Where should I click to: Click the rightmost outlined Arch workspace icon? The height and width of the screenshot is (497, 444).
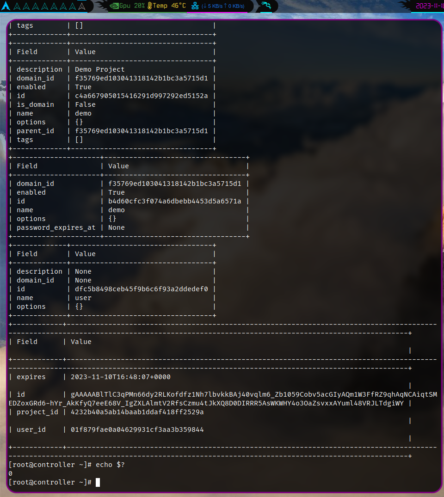click(82, 6)
